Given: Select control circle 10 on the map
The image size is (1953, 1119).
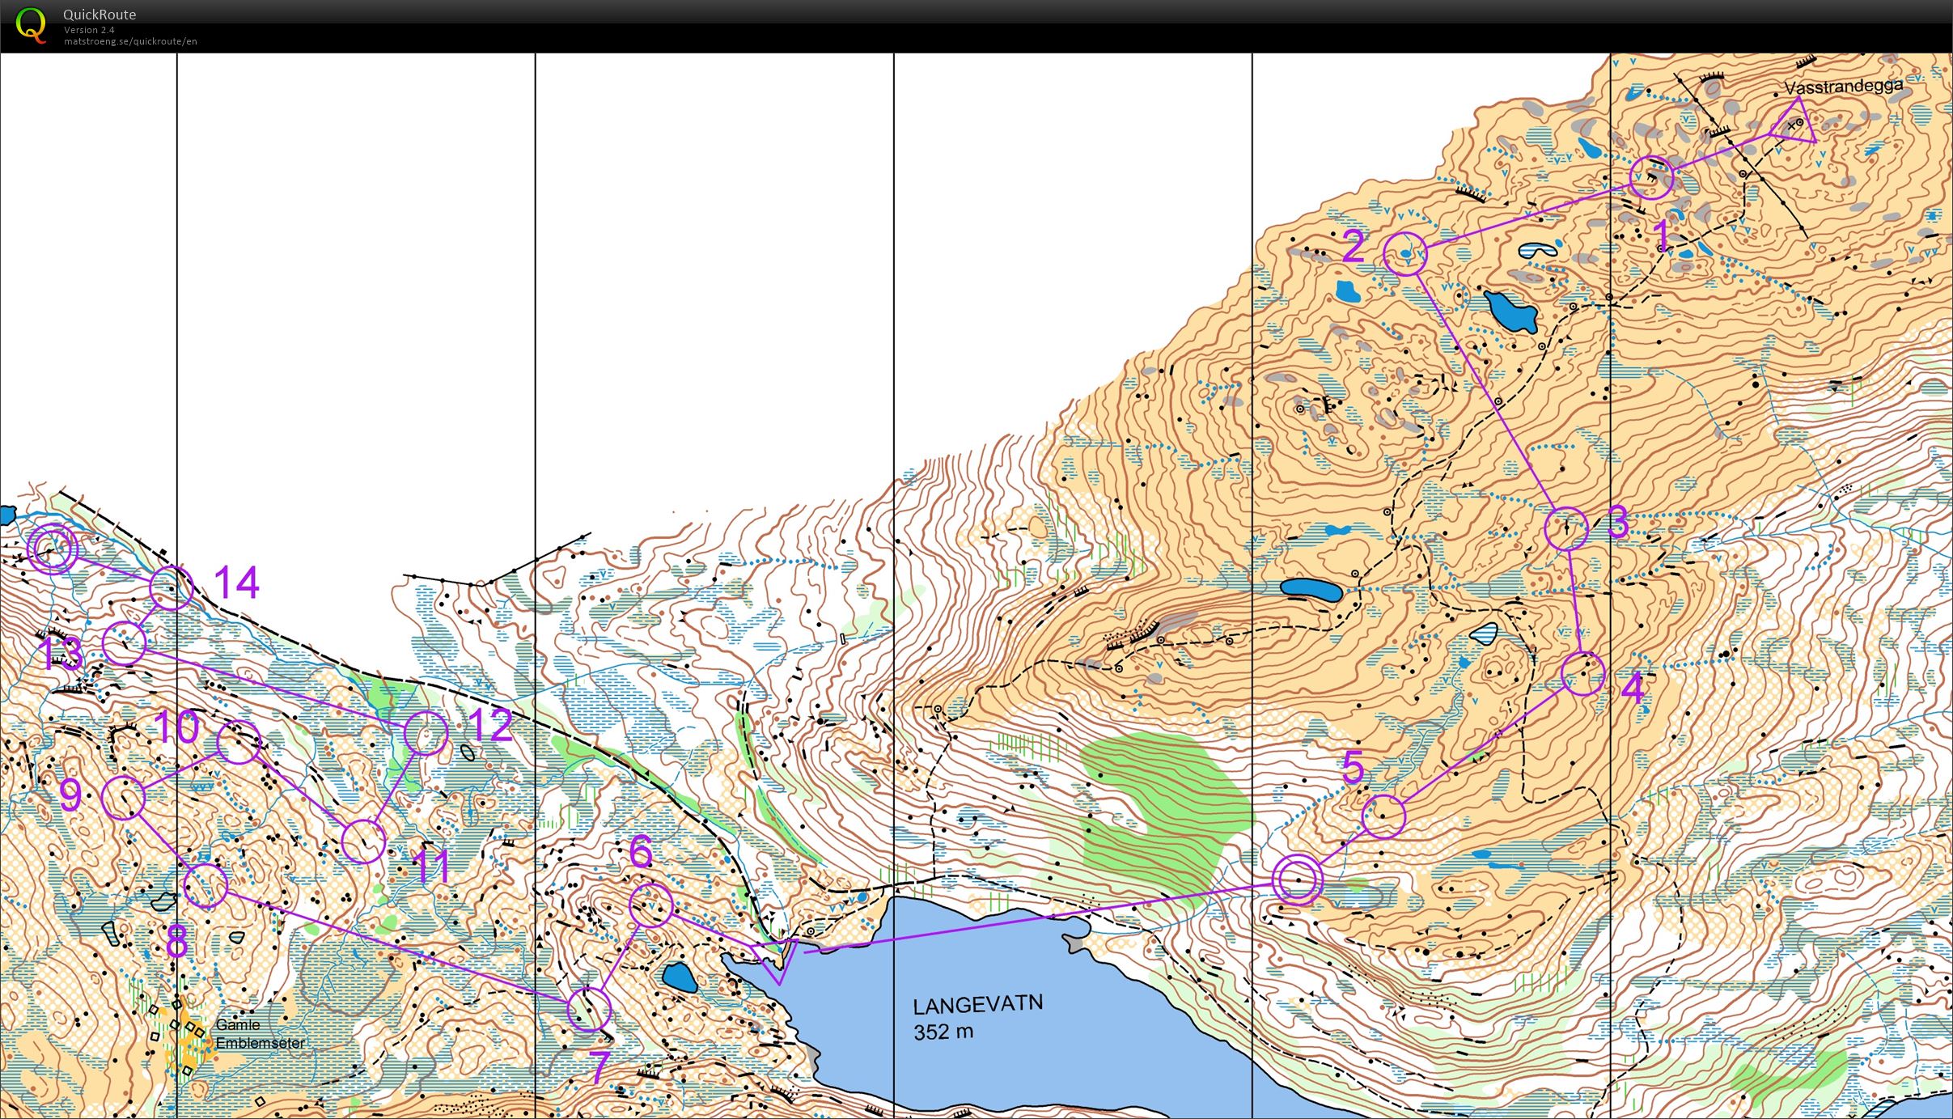Looking at the screenshot, I should pos(239,743).
